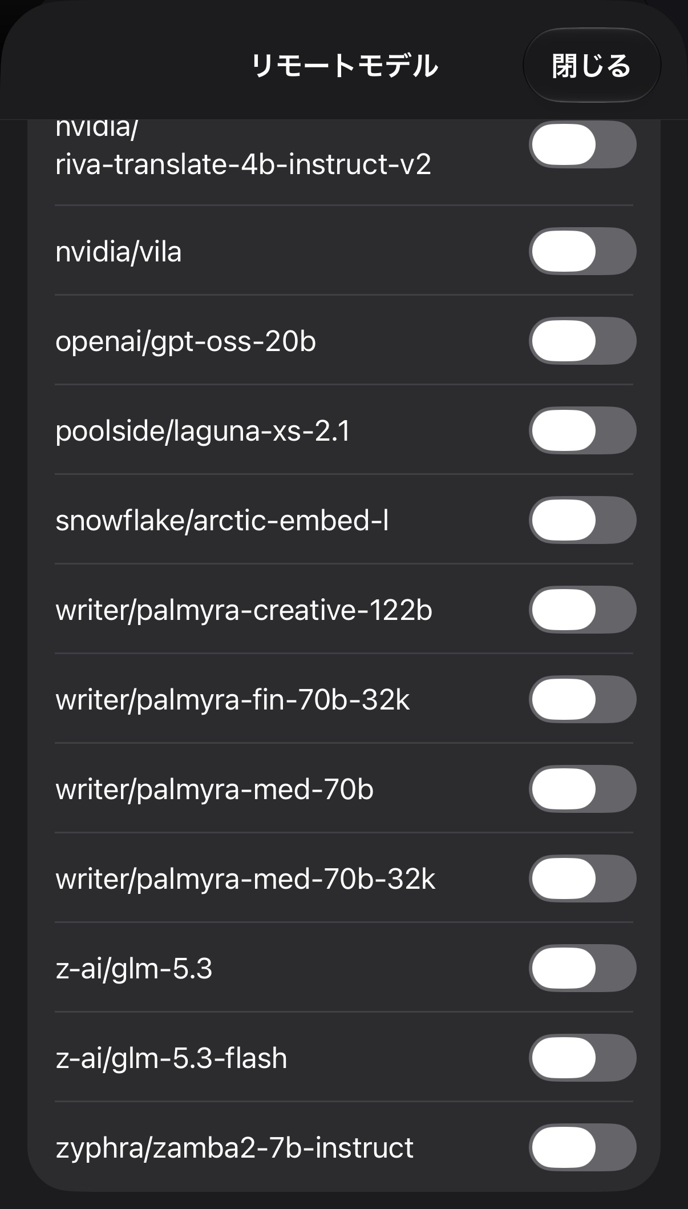This screenshot has width=688, height=1209.
Task: Enable snowflake/arctic-embed-l model
Action: (582, 520)
